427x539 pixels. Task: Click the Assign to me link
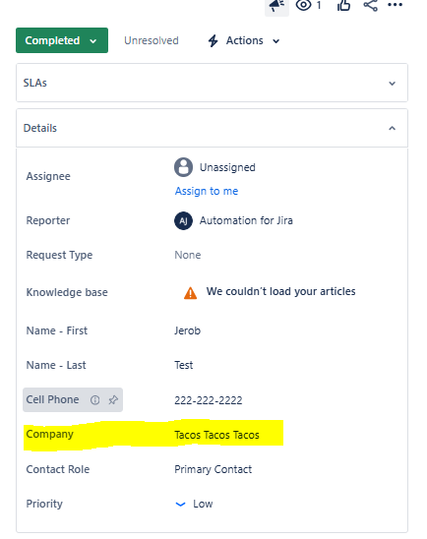pyautogui.click(x=207, y=191)
